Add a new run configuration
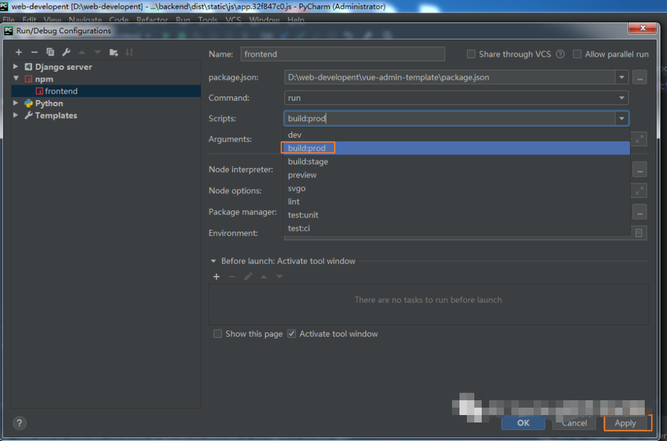The width and height of the screenshot is (667, 441). [19, 52]
